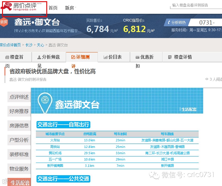
Task: Click the 湘江中路 route cell
Action: 167,159
